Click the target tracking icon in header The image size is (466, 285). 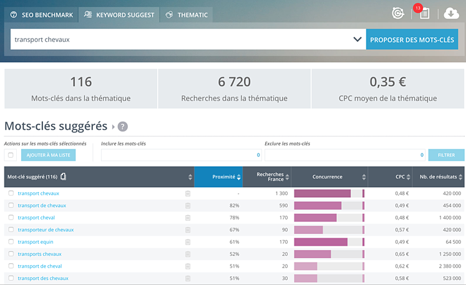(x=397, y=13)
